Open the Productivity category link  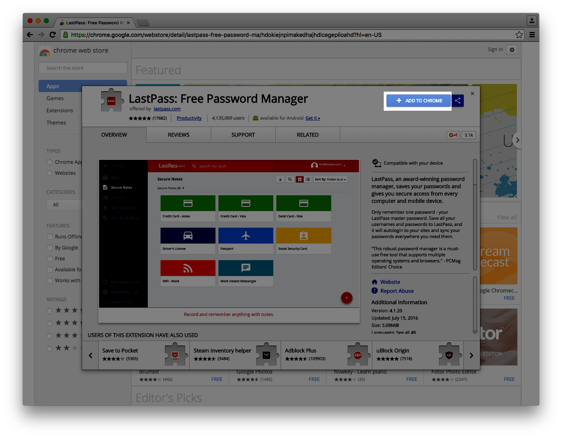[x=189, y=118]
